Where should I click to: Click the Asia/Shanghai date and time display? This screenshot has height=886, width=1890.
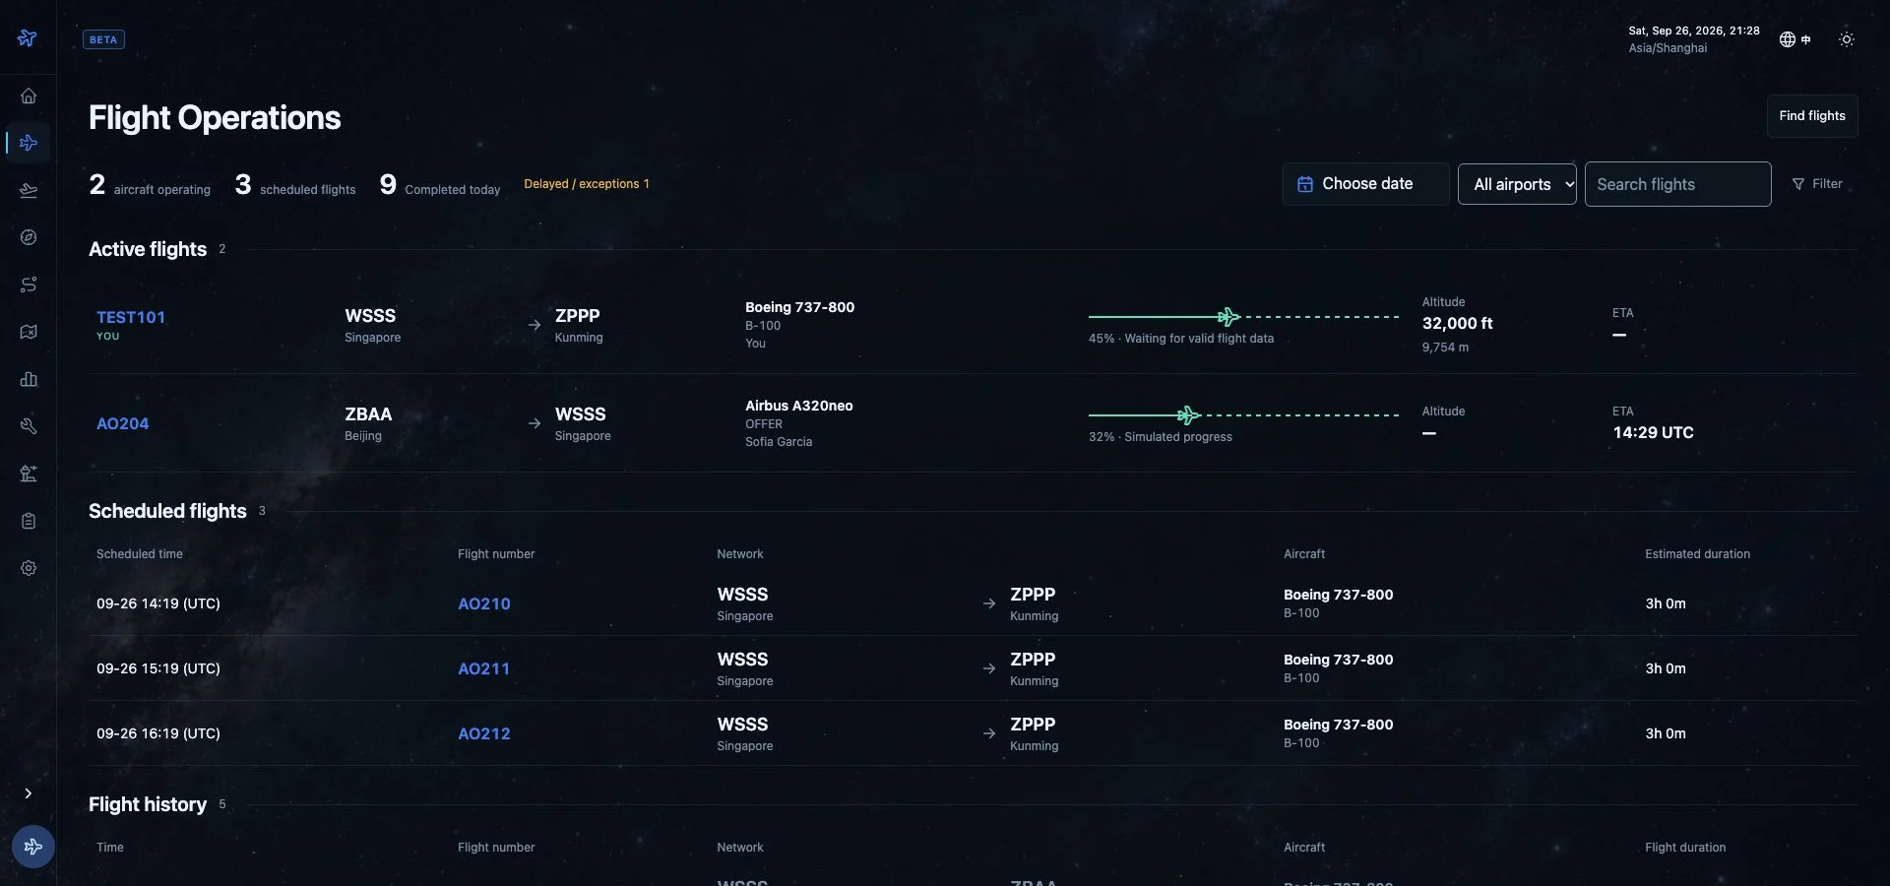(1693, 39)
